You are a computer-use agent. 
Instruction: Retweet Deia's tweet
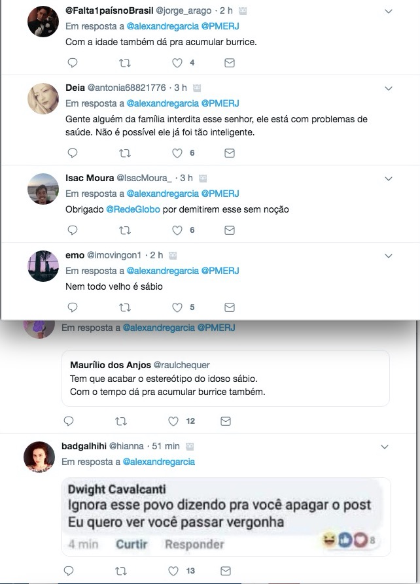click(x=124, y=153)
